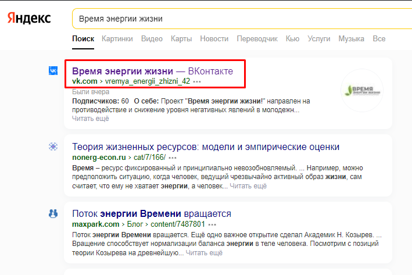Click the vk.com domain link
412x275 pixels.
pos(85,81)
